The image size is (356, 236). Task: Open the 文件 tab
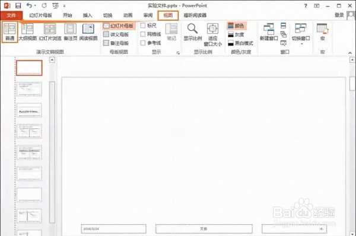pyautogui.click(x=11, y=15)
